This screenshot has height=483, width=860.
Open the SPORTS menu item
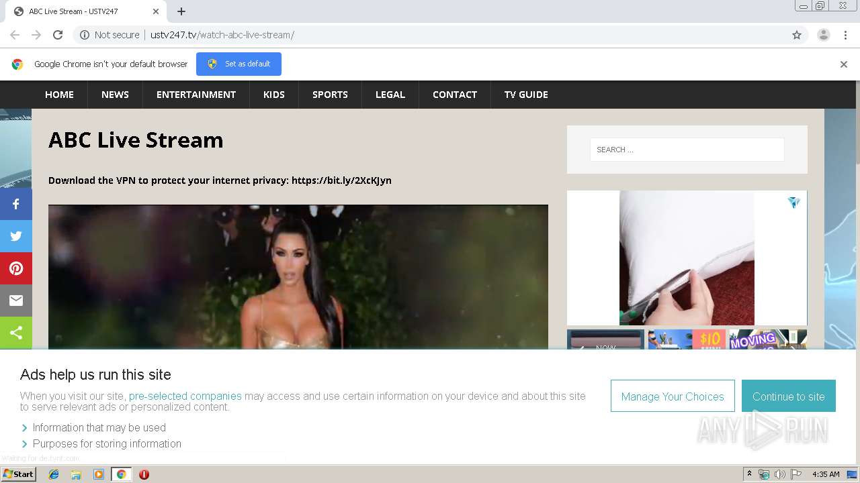pyautogui.click(x=330, y=95)
